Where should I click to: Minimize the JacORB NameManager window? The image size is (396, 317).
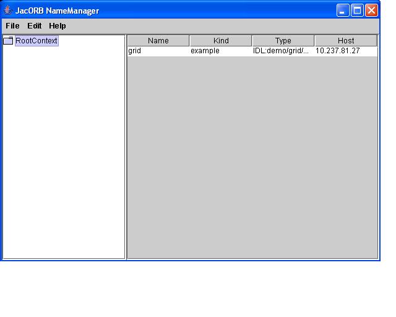click(343, 11)
